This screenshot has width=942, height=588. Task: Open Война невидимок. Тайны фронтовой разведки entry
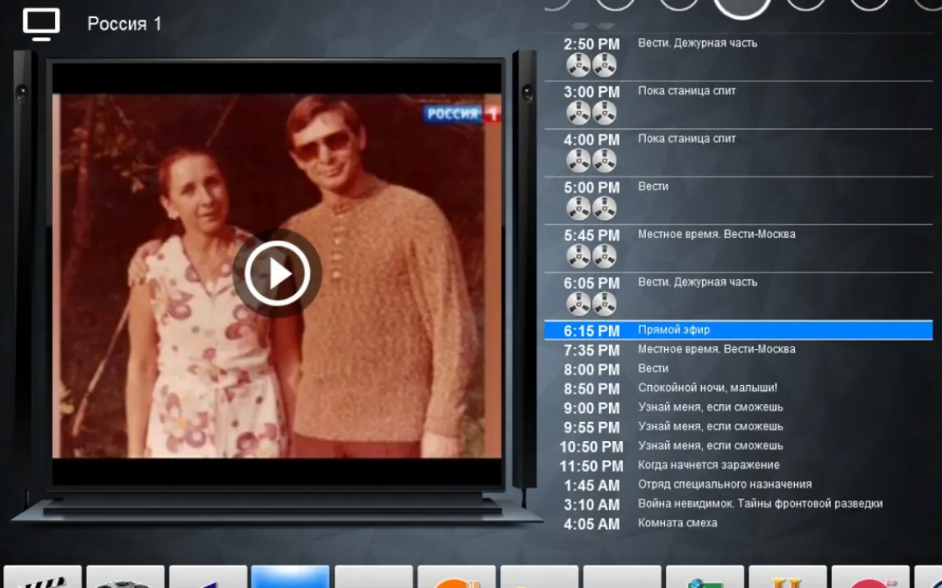tap(760, 504)
